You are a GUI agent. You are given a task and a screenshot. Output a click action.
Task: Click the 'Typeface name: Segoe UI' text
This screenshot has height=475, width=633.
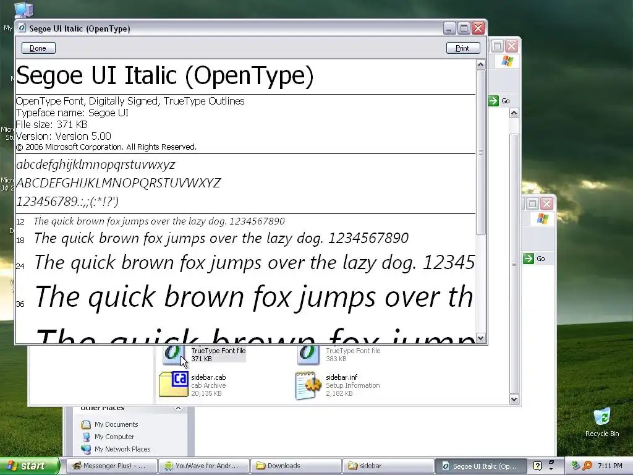tap(72, 113)
